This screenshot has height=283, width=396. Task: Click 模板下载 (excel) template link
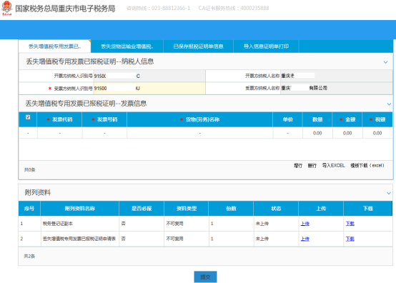(x=367, y=166)
